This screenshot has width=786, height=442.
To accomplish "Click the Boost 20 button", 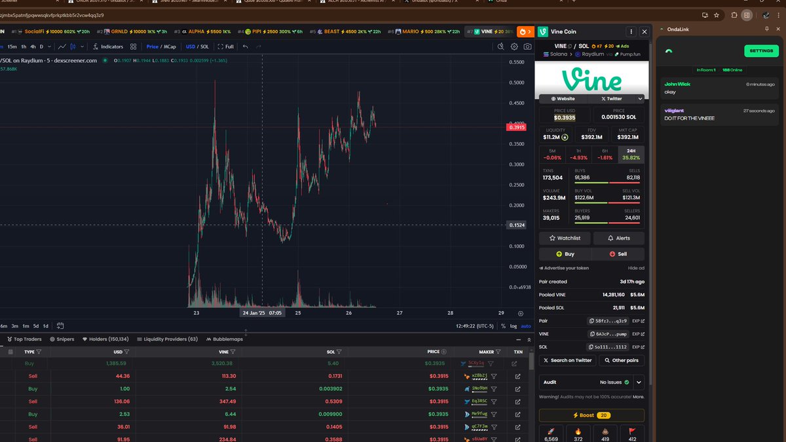I will (591, 415).
